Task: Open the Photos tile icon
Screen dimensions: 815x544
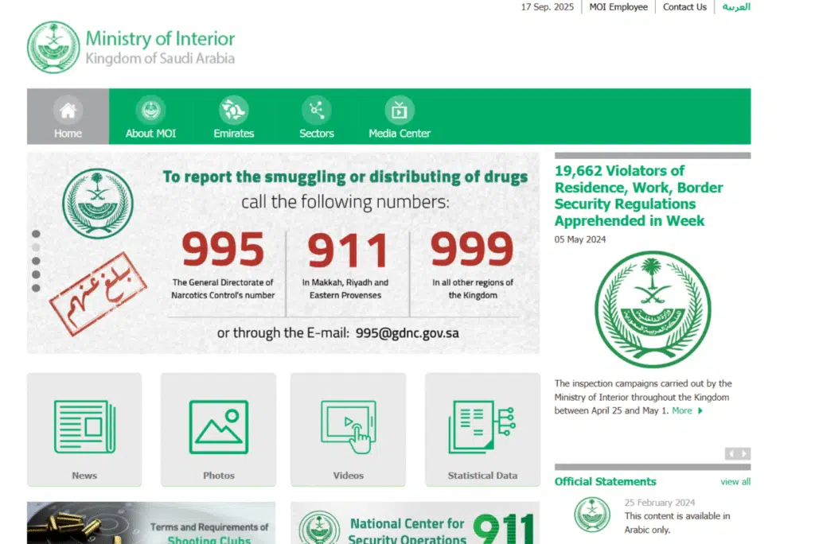Action: (x=218, y=427)
